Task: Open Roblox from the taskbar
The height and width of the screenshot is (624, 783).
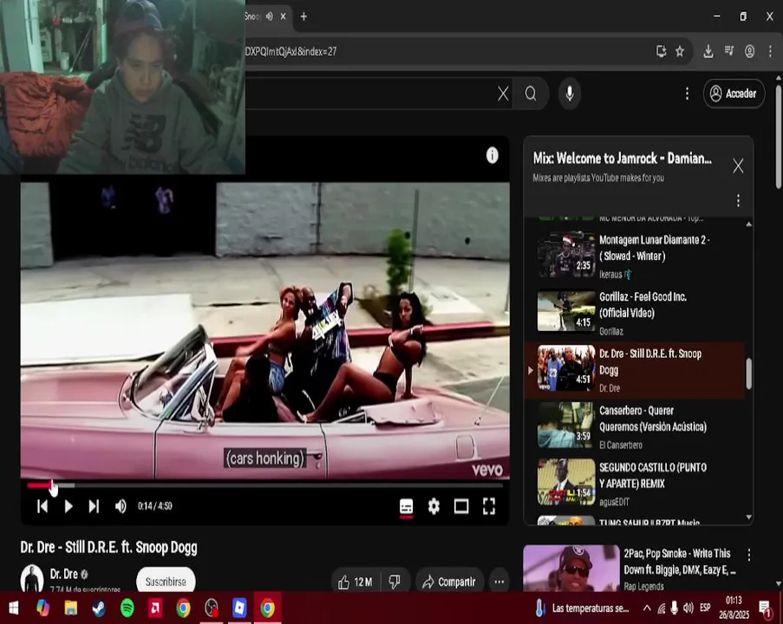Action: [239, 608]
